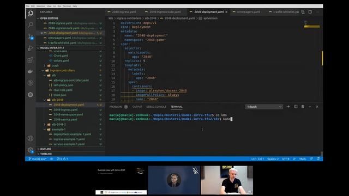Open the File menu
The image size is (349, 196).
click(28, 6)
